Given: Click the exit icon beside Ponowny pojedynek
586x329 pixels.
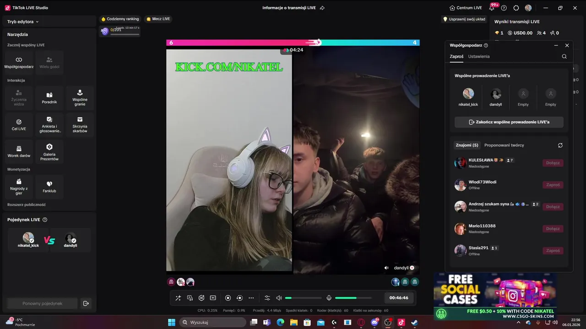Looking at the screenshot, I should point(86,303).
